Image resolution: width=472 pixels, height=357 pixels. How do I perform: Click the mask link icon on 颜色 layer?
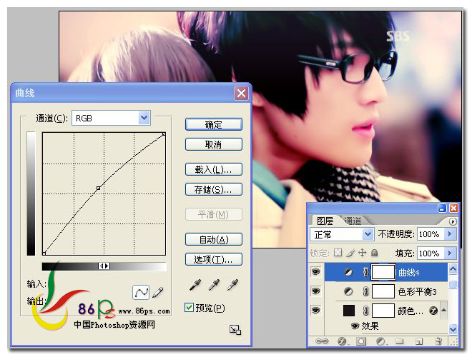[365, 311]
